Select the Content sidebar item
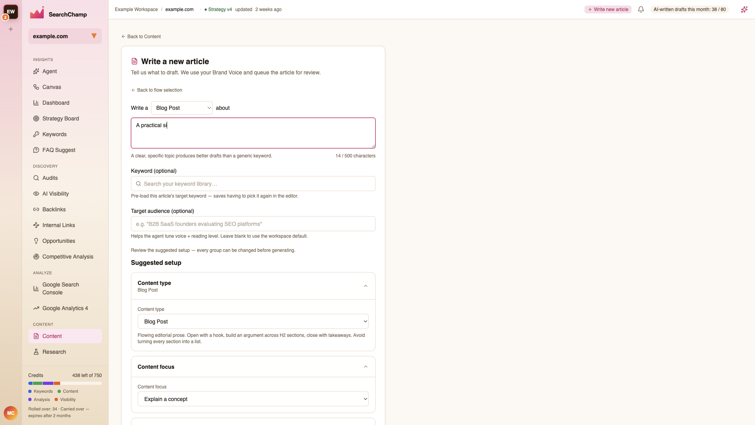Image resolution: width=755 pixels, height=425 pixels. click(65, 336)
